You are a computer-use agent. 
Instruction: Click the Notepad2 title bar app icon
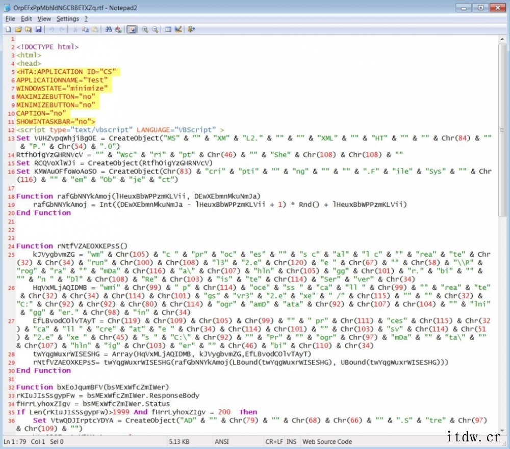pyautogui.click(x=7, y=8)
